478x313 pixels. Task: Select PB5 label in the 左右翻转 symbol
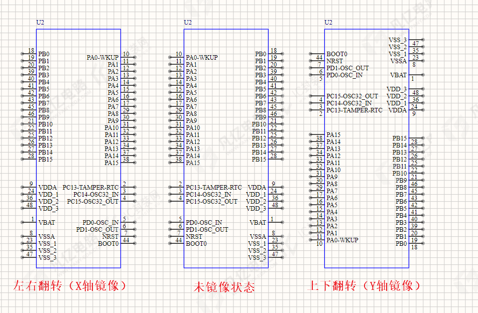[x=44, y=89]
